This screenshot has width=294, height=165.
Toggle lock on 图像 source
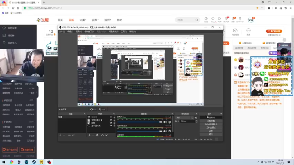pos(114,123)
